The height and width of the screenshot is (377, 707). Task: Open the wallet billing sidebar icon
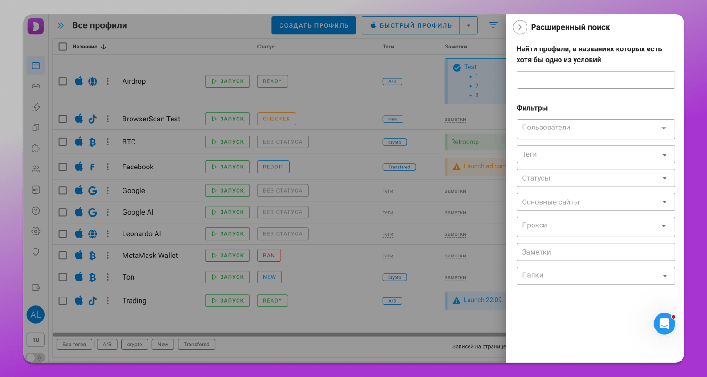pyautogui.click(x=36, y=288)
